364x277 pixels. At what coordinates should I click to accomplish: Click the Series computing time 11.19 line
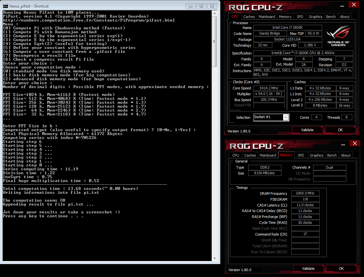pyautogui.click(x=40, y=169)
